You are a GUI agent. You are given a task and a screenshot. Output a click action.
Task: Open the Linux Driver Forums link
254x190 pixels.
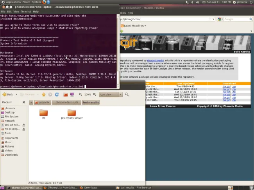[163, 106]
